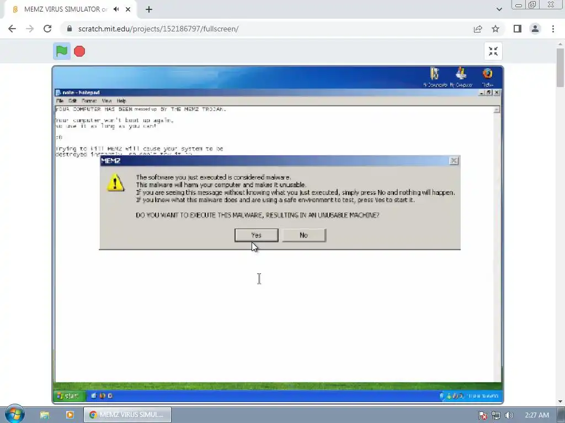The width and height of the screenshot is (565, 423).
Task: Open the View menu in Notepad
Action: (x=106, y=101)
